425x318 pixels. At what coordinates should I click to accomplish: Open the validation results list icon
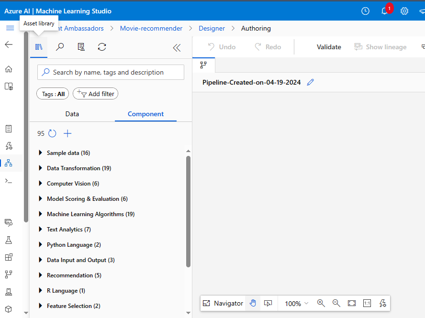(81, 47)
